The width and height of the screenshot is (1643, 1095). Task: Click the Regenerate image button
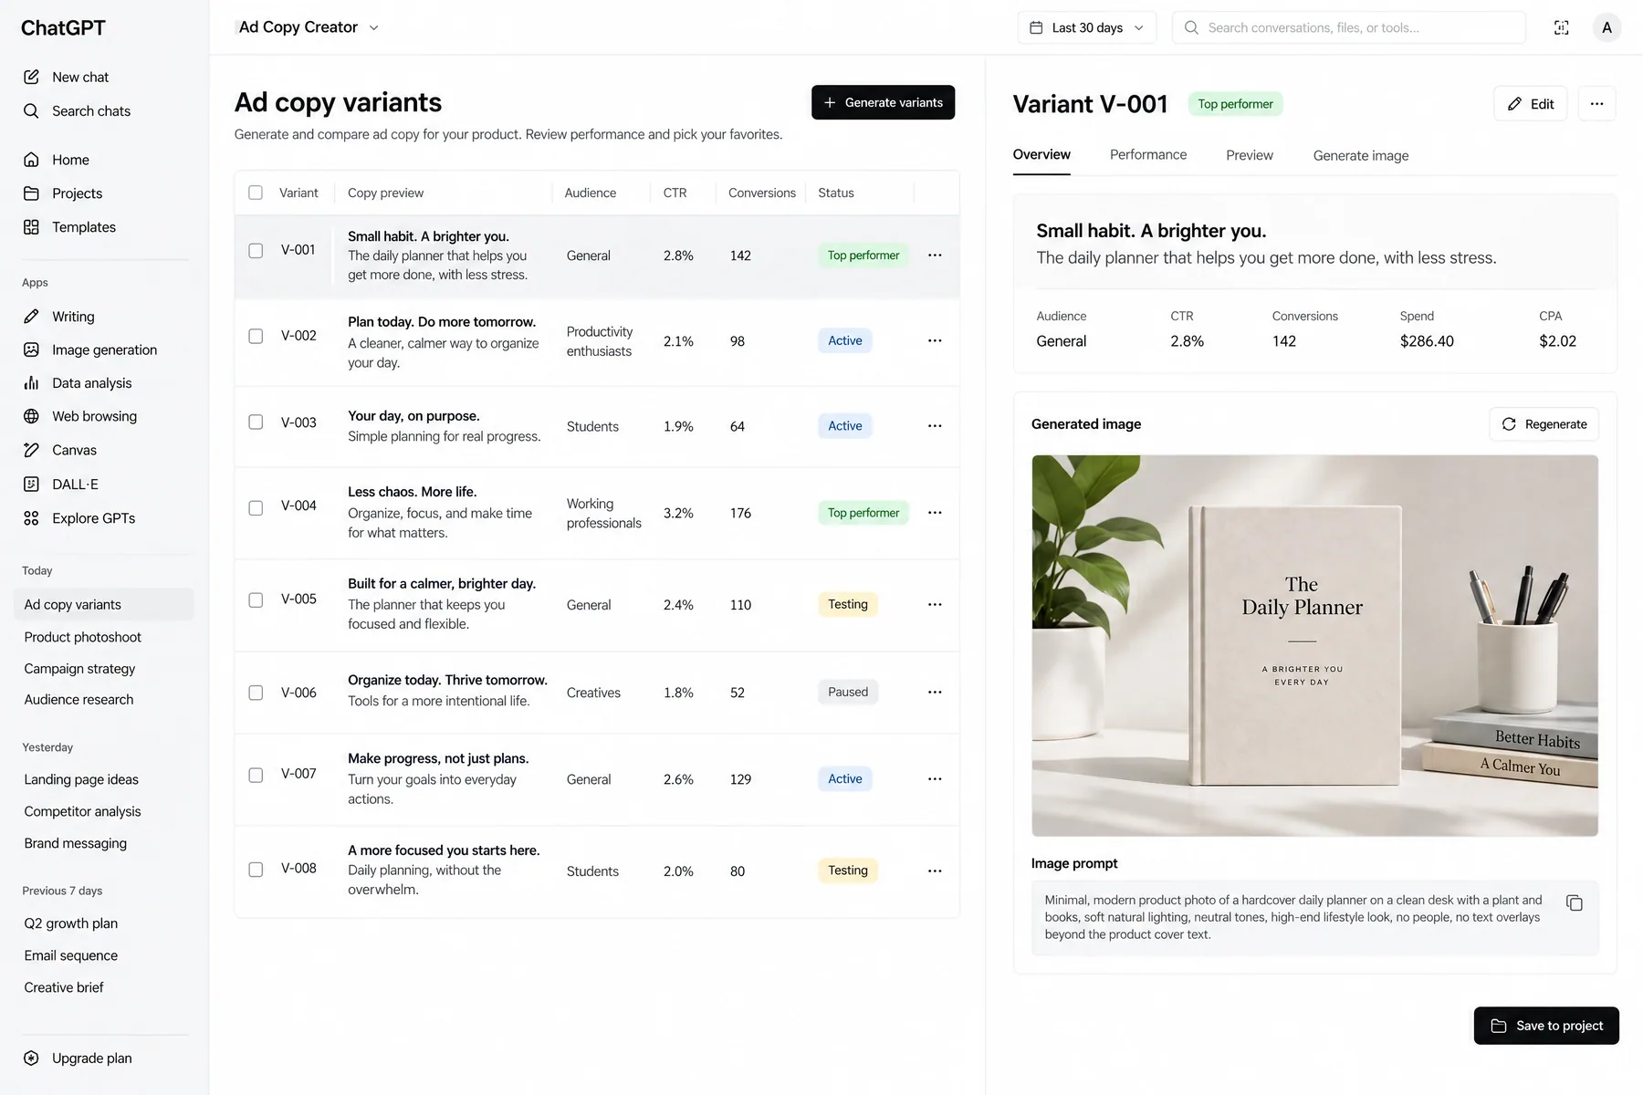click(x=1544, y=424)
